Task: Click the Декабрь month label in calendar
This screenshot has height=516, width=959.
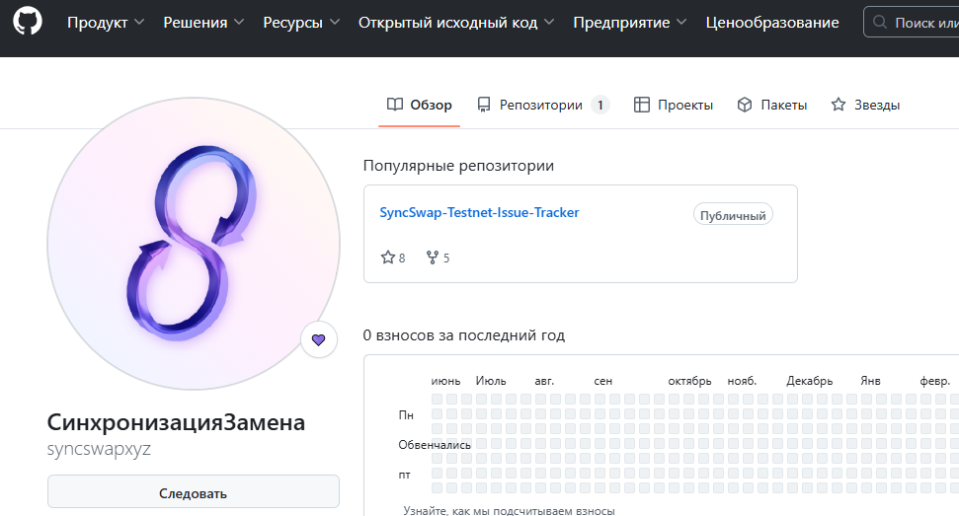Action: pos(810,381)
